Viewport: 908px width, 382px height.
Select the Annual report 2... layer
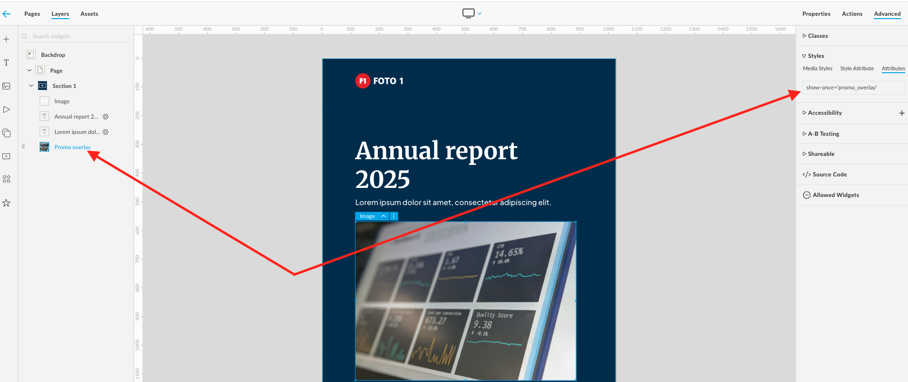pyautogui.click(x=76, y=117)
